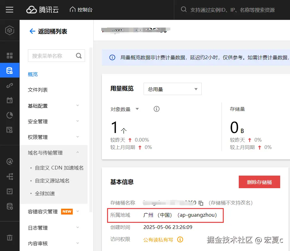
Task: Click 返回桶列表 text link
Action: pyautogui.click(x=52, y=31)
